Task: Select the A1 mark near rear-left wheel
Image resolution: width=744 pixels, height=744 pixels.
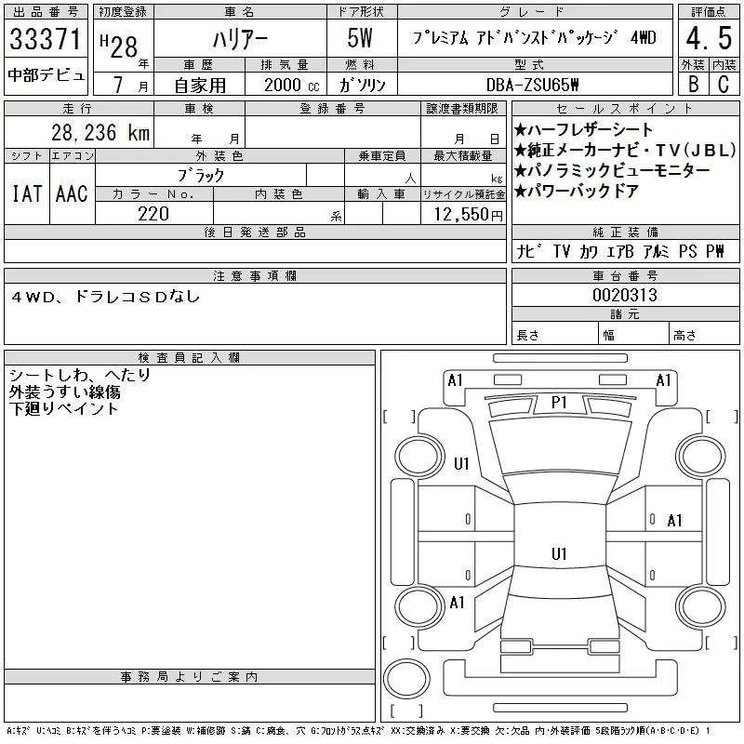Action: [x=457, y=603]
